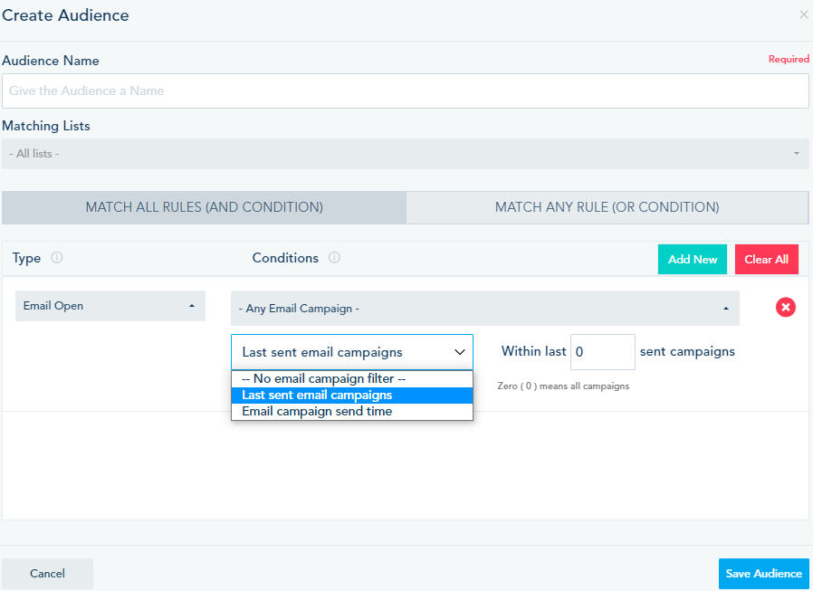
Task: Click the arrow on the Matching Lists field
Action: pyautogui.click(x=797, y=154)
